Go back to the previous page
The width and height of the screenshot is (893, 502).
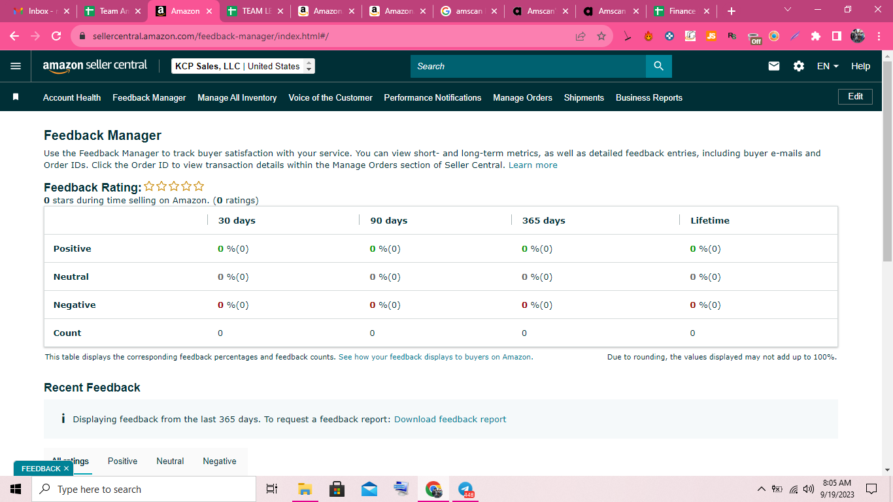[14, 37]
